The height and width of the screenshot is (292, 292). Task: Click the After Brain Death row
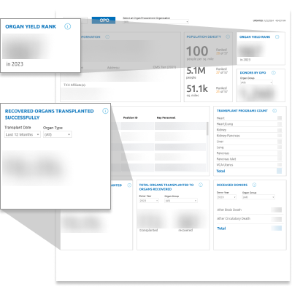(x=249, y=210)
